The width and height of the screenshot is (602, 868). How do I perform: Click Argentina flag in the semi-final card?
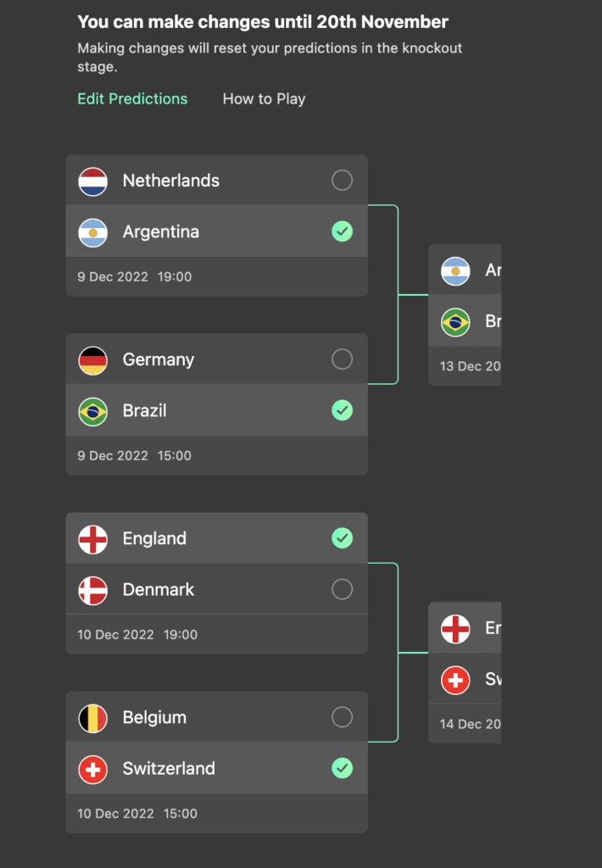pyautogui.click(x=455, y=270)
